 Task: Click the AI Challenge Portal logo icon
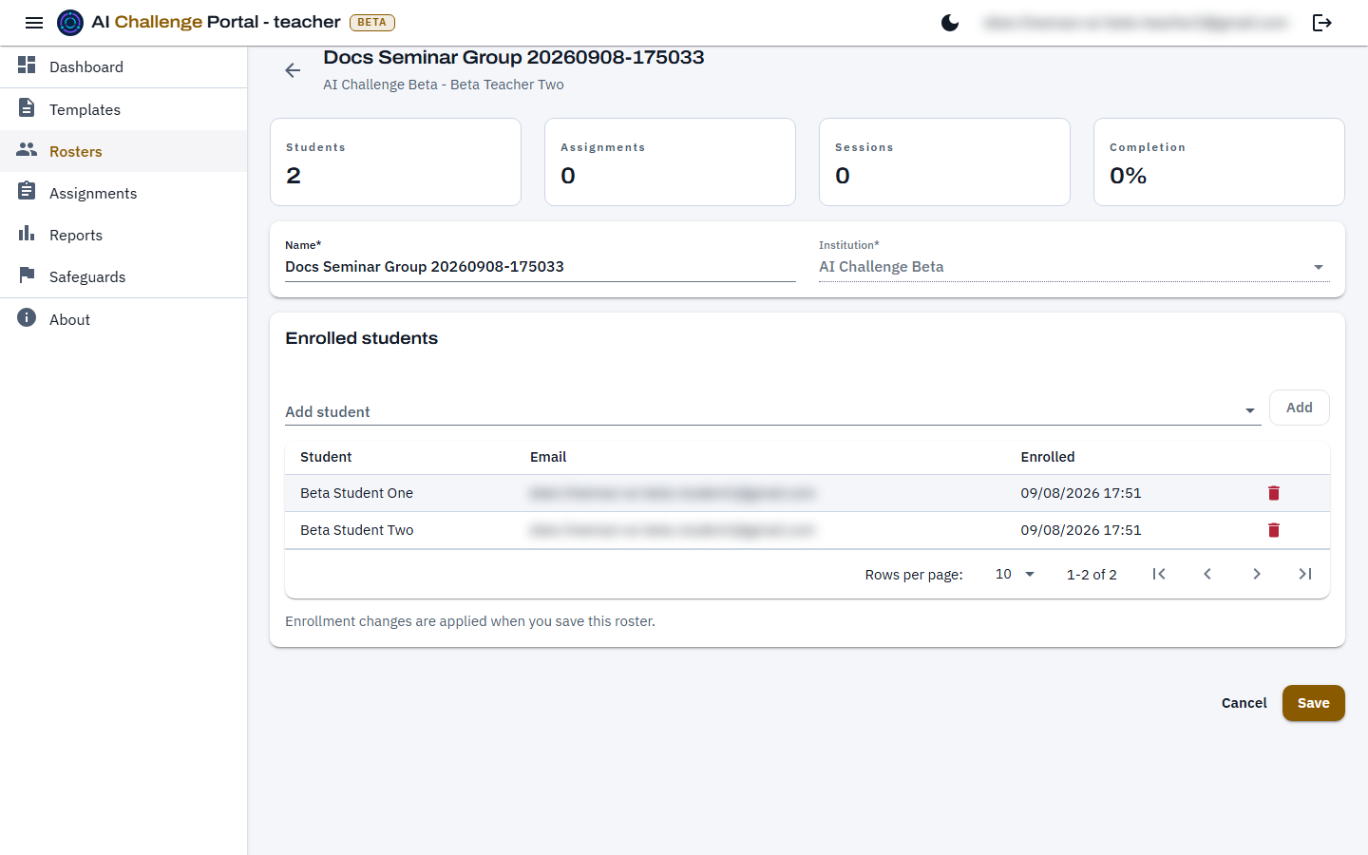(70, 23)
